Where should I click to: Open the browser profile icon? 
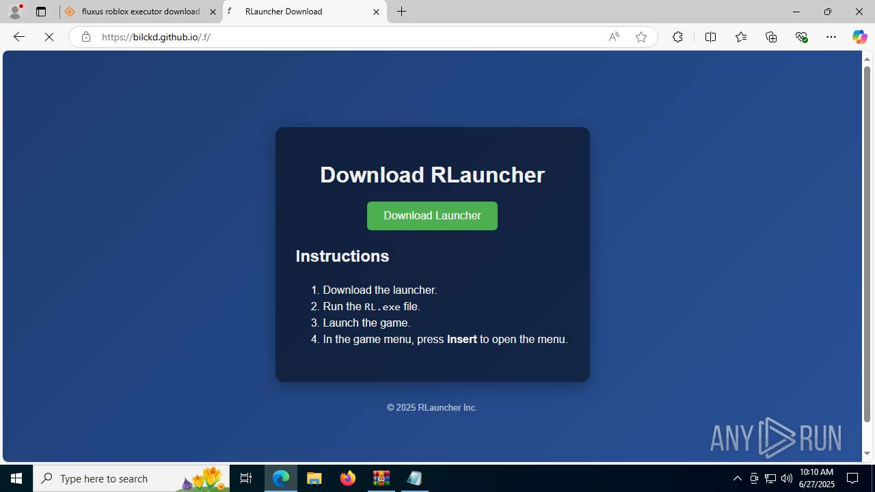pos(15,12)
